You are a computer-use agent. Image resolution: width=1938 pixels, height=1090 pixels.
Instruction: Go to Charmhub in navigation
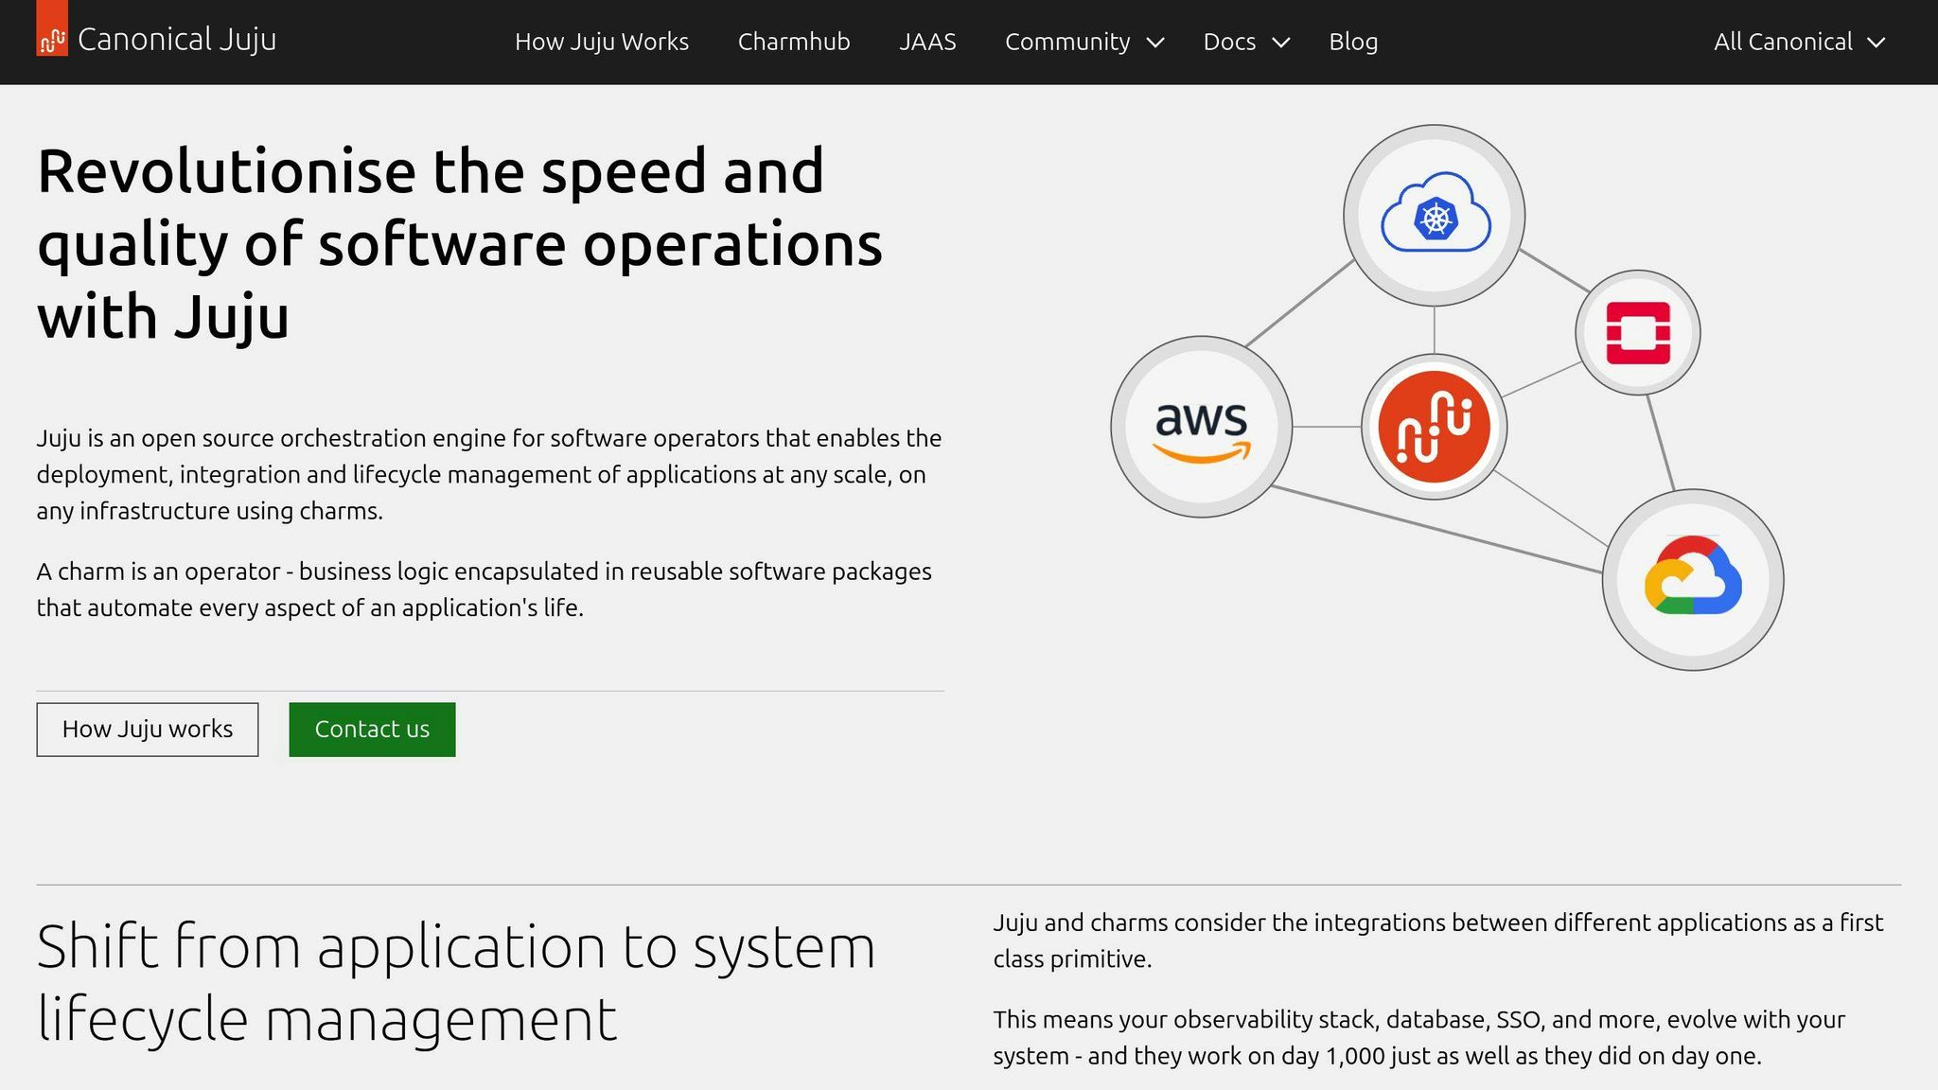point(794,42)
